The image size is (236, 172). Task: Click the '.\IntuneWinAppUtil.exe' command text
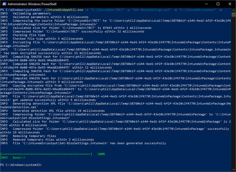[x=63, y=10]
